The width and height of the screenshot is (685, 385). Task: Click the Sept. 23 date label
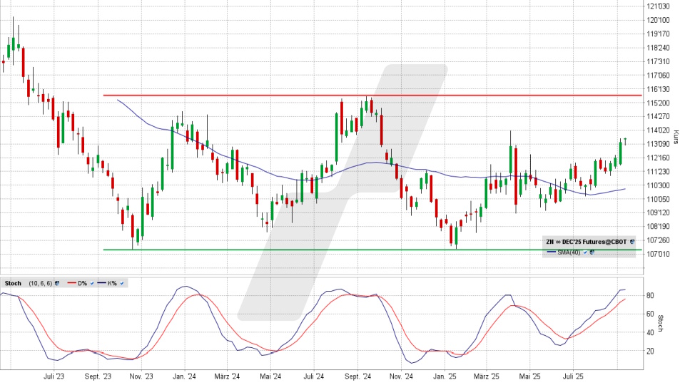98,376
